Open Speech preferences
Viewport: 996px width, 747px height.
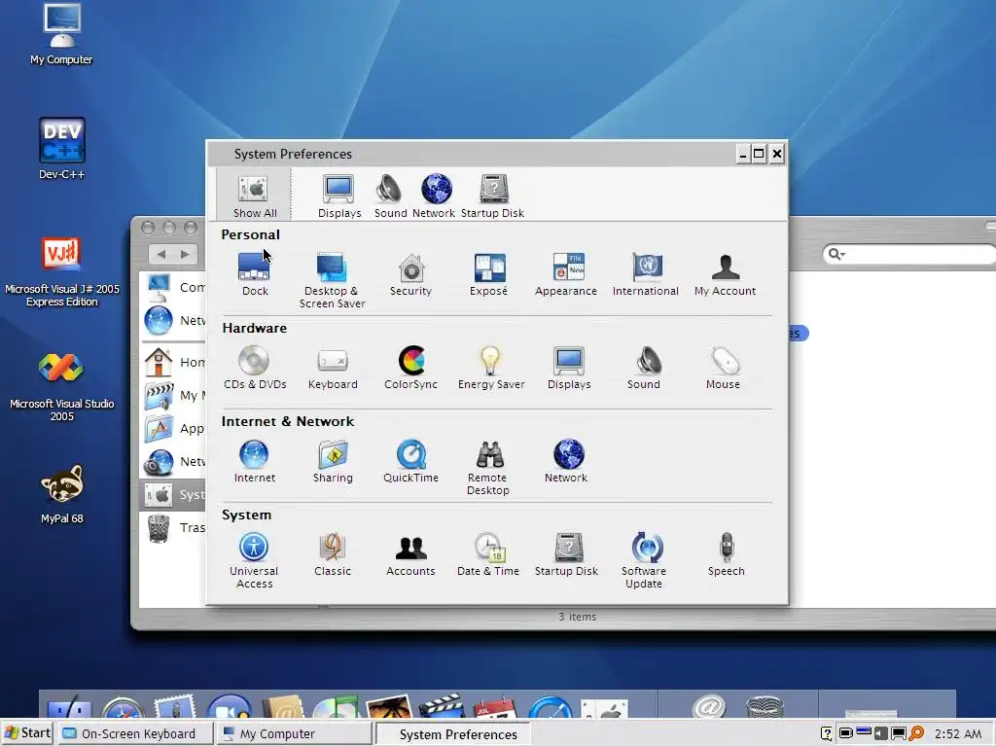click(727, 554)
